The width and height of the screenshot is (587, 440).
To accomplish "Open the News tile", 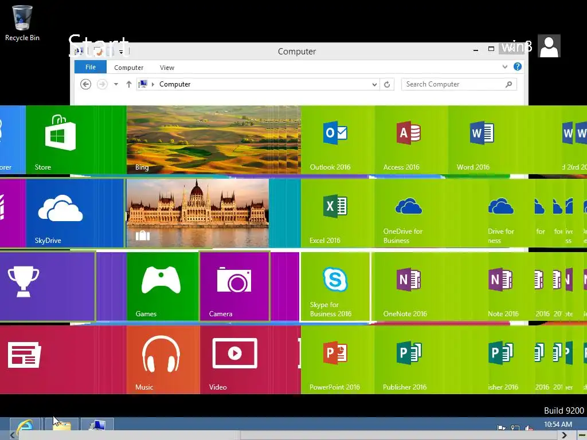I will [x=63, y=360].
